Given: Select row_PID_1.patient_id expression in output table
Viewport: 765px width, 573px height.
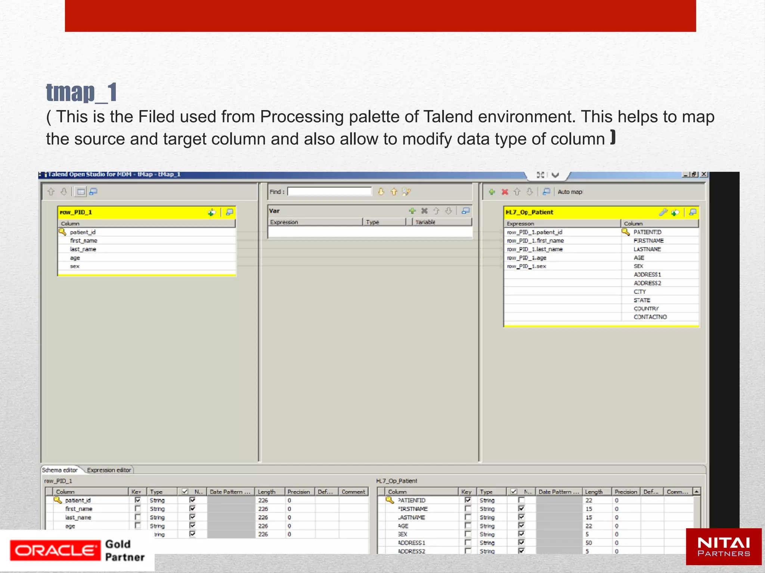Looking at the screenshot, I should point(534,232).
